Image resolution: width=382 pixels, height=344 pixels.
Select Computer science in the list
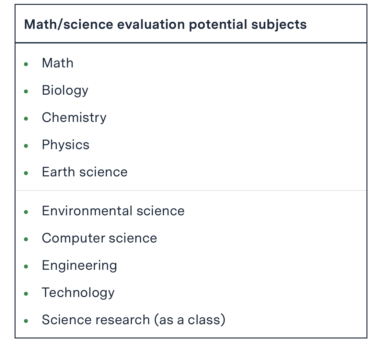(99, 238)
